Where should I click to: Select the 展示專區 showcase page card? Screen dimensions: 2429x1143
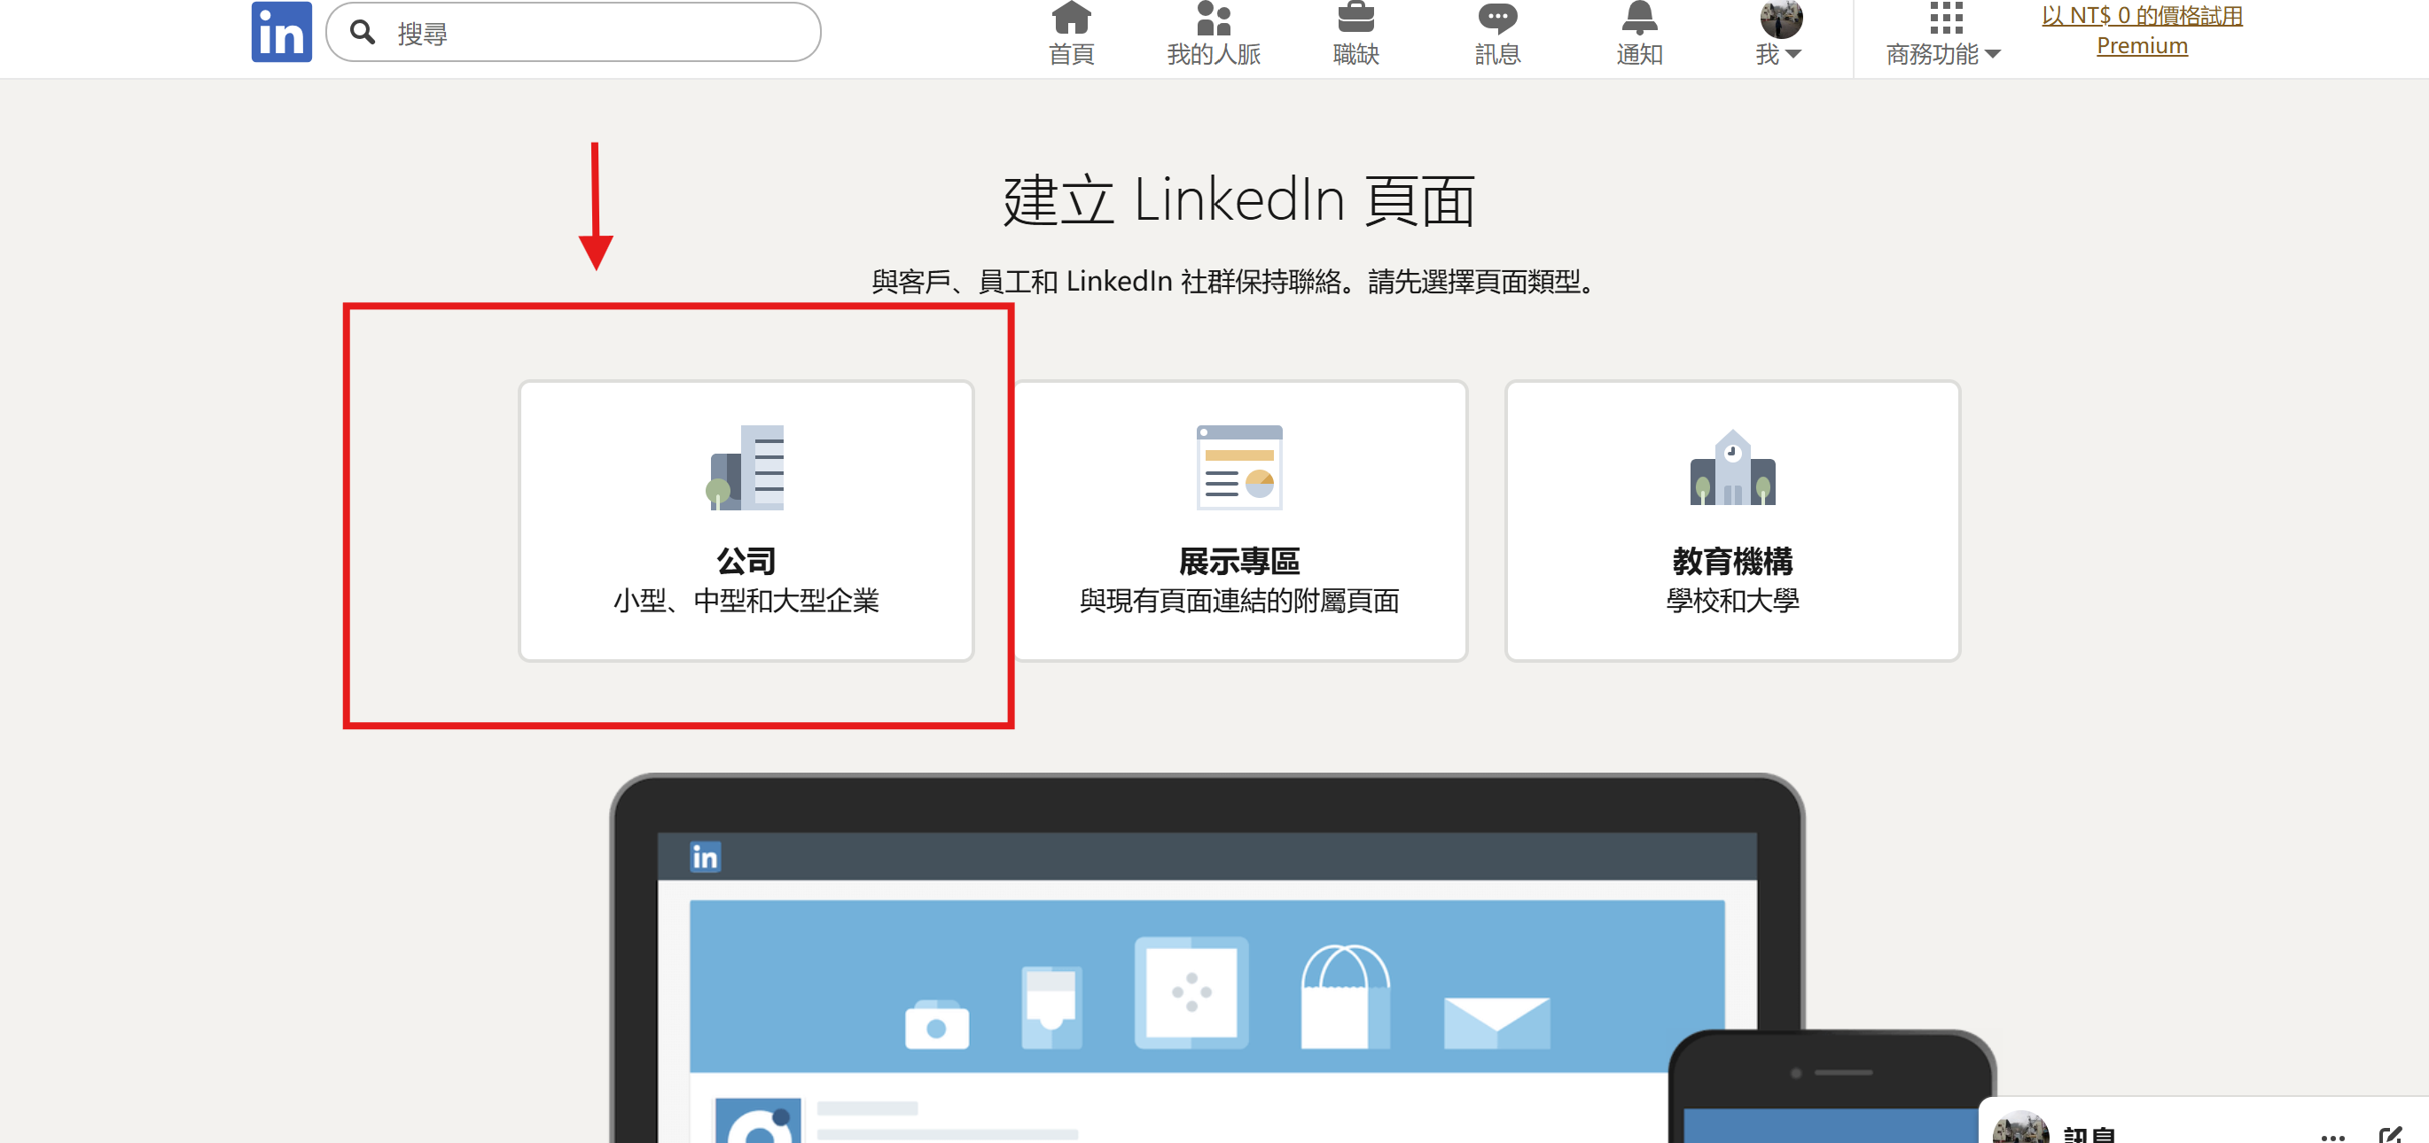click(x=1239, y=521)
